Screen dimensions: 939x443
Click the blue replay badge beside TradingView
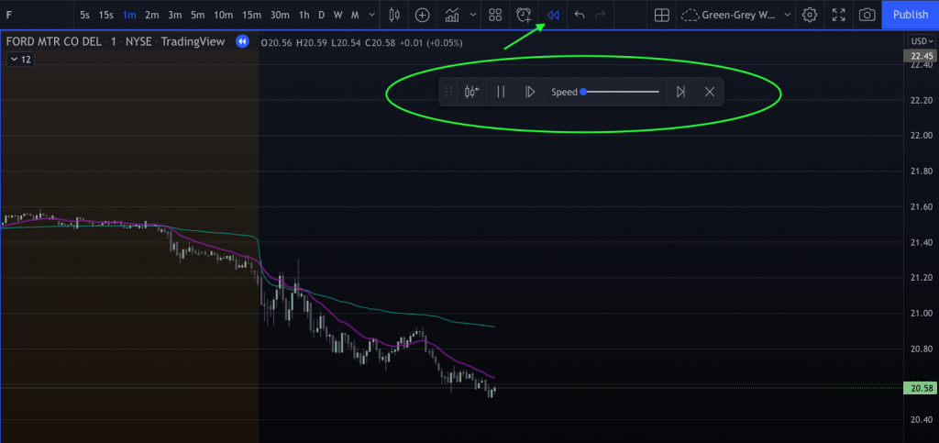point(242,41)
